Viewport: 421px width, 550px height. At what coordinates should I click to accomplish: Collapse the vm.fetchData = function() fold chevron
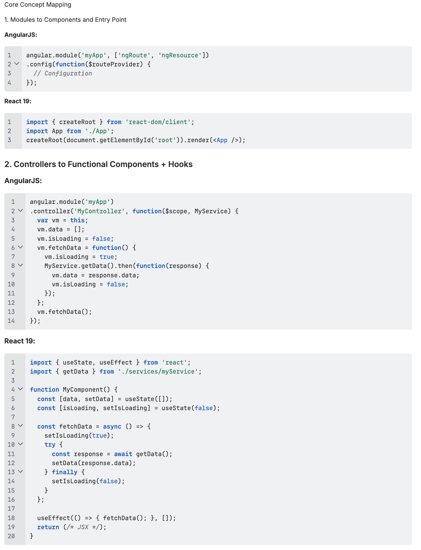pyautogui.click(x=20, y=247)
